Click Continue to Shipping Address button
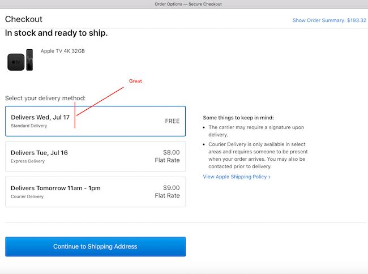The height and width of the screenshot is (274, 368). (95, 247)
